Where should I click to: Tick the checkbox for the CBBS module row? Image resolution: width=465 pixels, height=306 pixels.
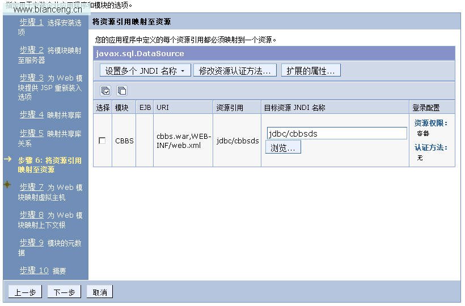(x=102, y=141)
